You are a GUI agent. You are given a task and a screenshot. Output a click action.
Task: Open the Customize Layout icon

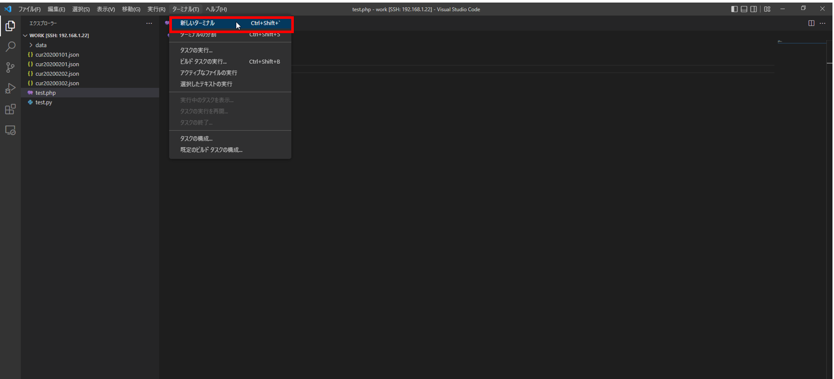767,9
